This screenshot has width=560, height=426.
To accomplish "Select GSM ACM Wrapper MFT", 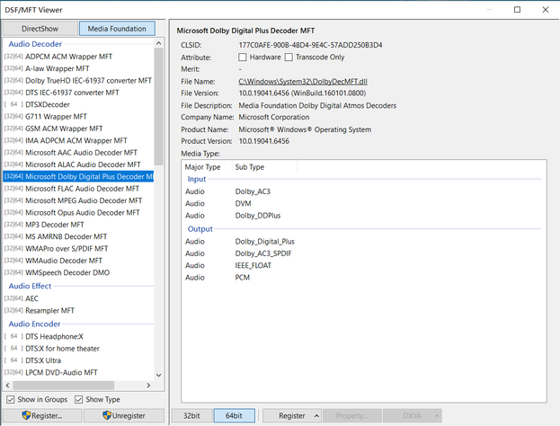I will (x=78, y=129).
